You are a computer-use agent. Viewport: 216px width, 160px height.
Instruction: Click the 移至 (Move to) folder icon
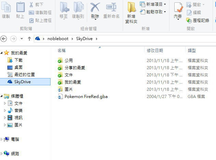click(64, 7)
